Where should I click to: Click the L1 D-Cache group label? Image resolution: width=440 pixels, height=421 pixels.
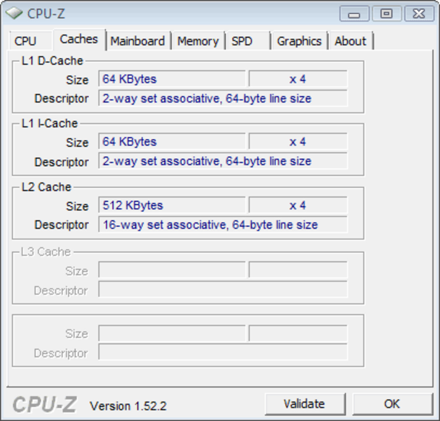(x=53, y=60)
